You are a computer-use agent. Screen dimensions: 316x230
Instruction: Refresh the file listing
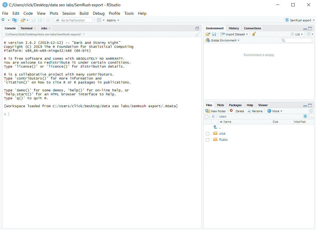[311, 111]
